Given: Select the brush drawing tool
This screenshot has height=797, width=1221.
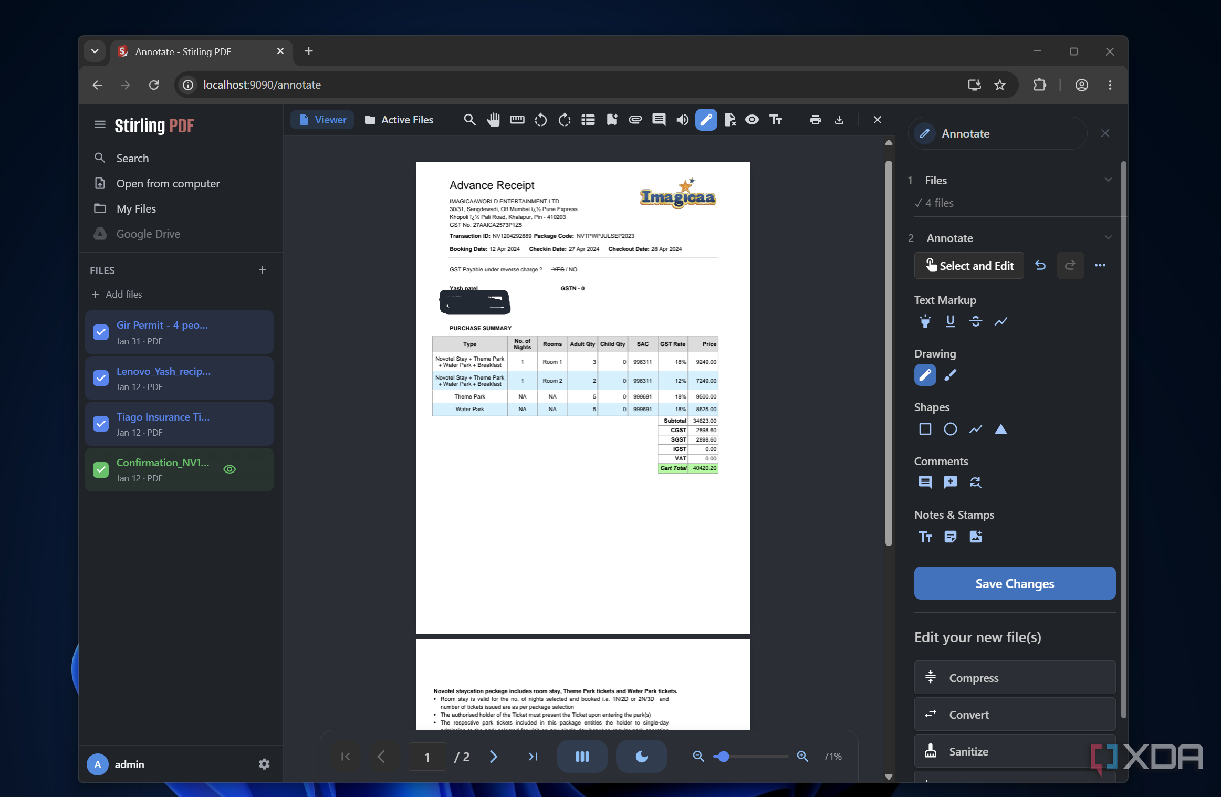Looking at the screenshot, I should coord(951,375).
